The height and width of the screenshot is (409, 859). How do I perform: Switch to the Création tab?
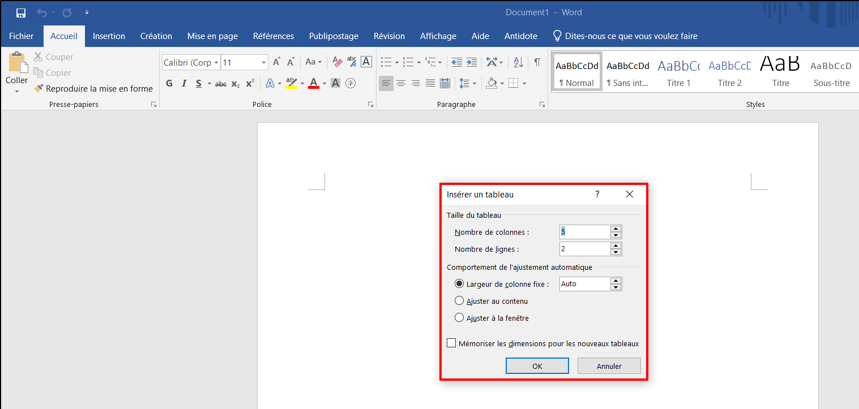coord(156,36)
